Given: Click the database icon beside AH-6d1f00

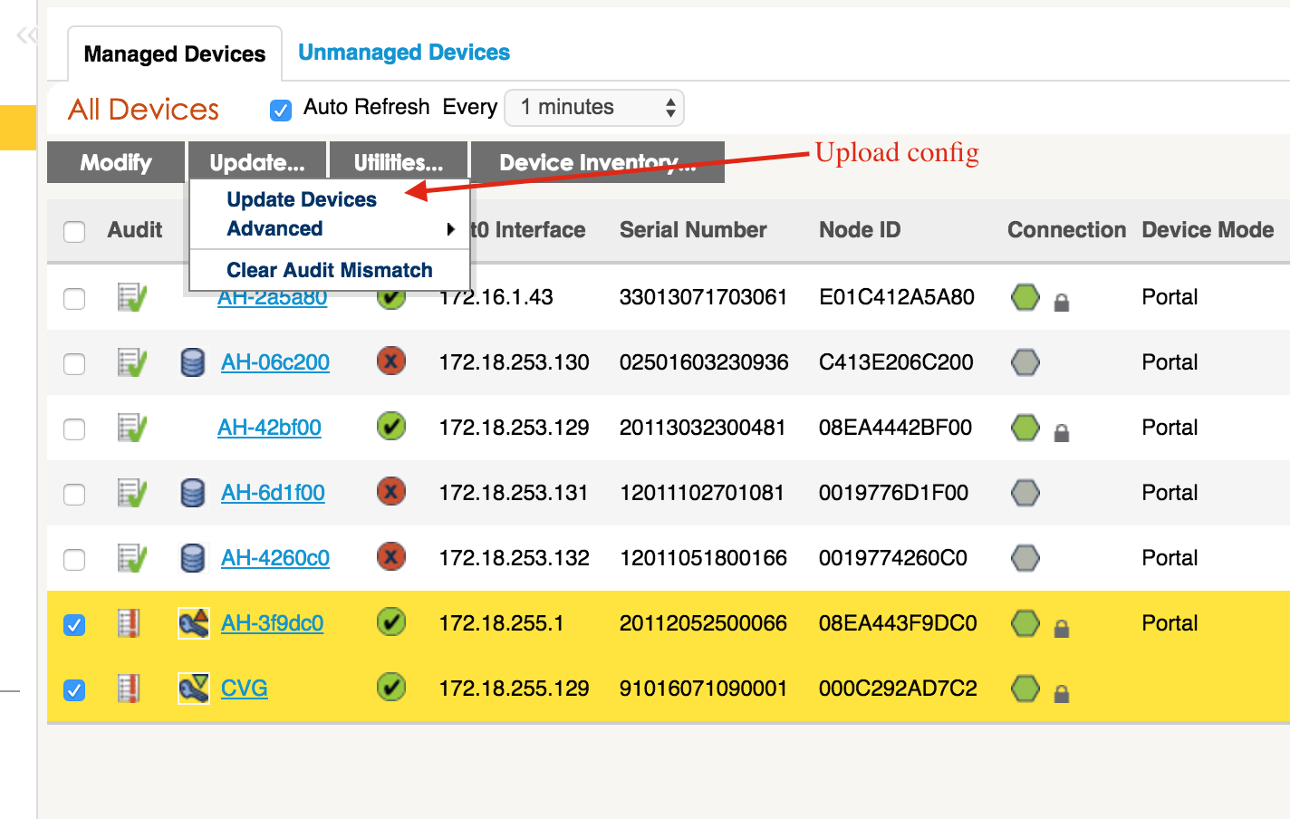Looking at the screenshot, I should point(193,493).
